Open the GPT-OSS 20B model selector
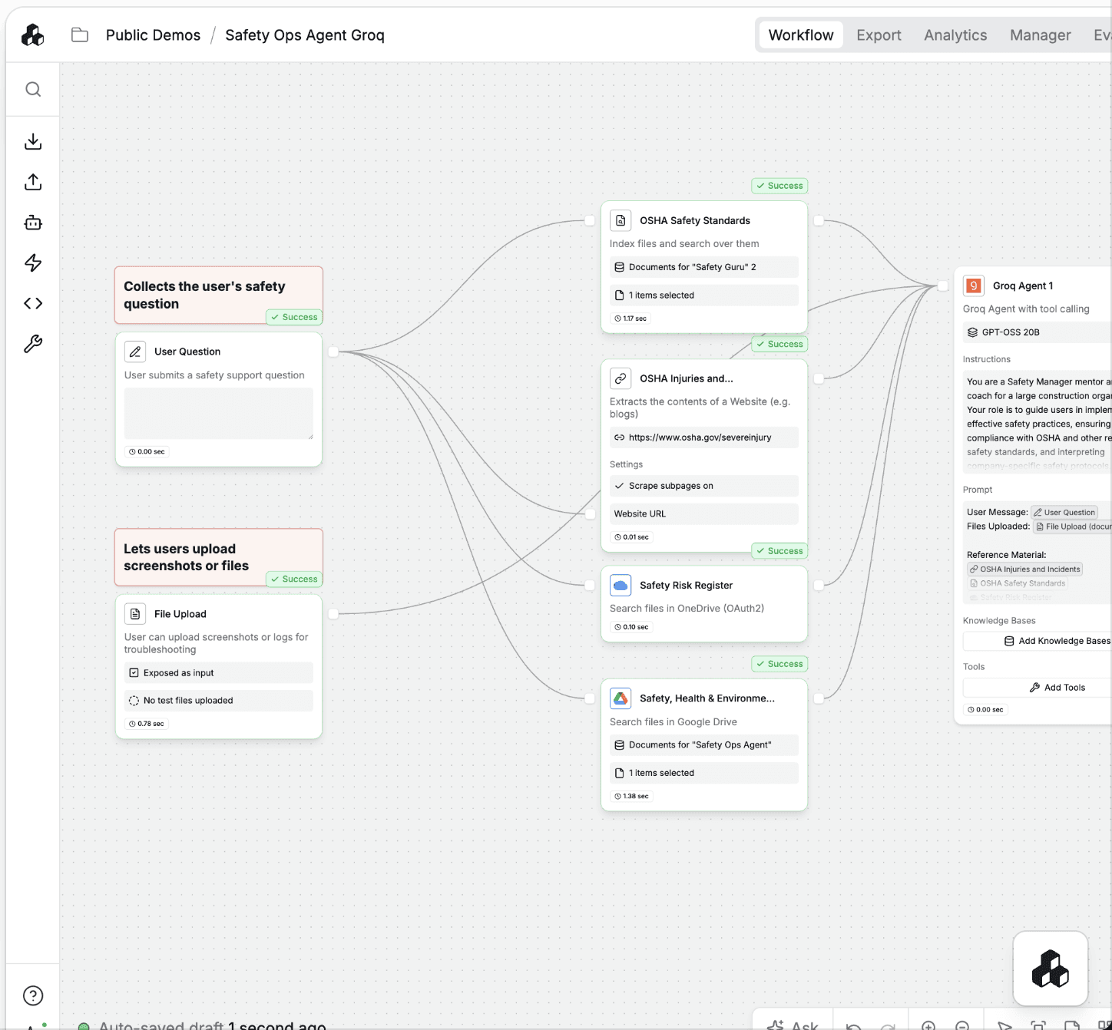Screen dimensions: 1112x1030 (1038, 332)
